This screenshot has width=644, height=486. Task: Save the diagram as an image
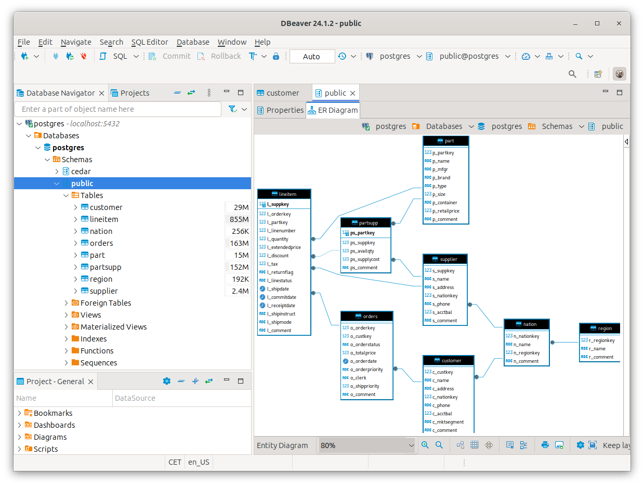[559, 445]
